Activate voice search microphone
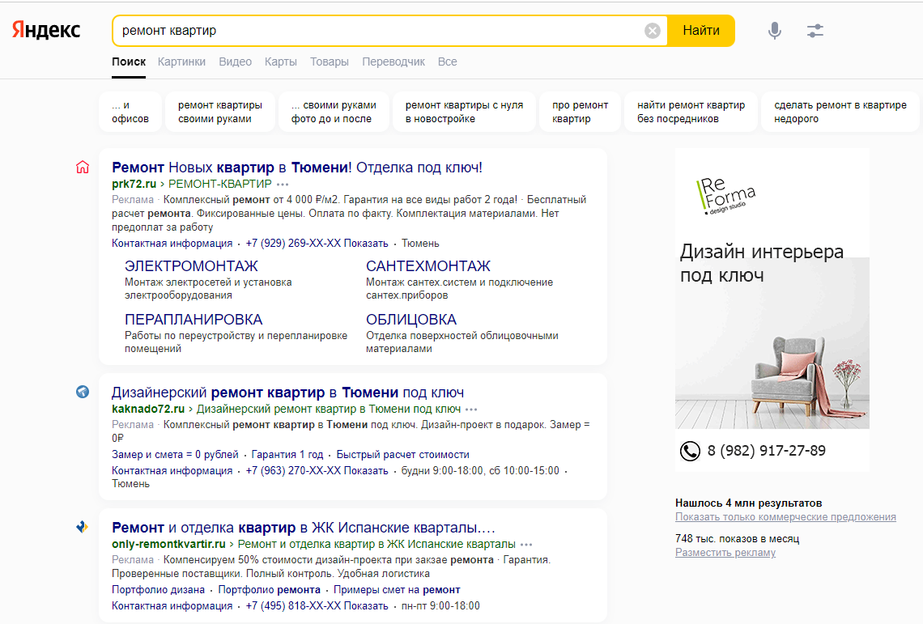The width and height of the screenshot is (923, 624). tap(775, 31)
